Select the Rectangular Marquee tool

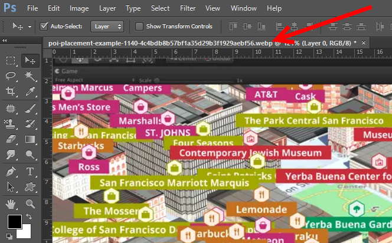point(11,61)
